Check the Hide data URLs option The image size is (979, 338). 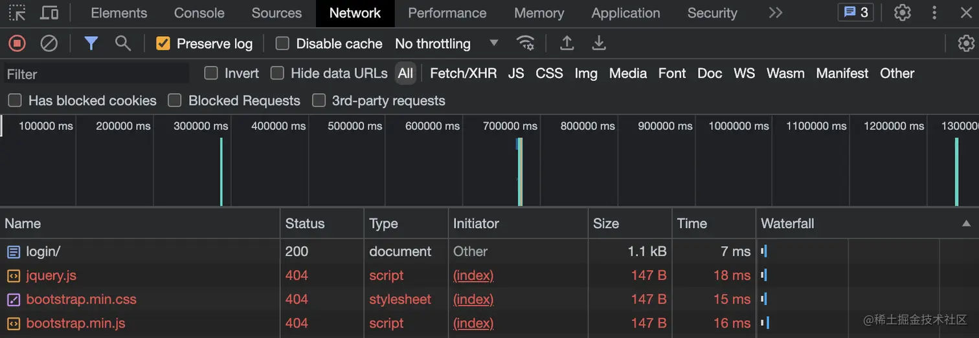(x=277, y=73)
